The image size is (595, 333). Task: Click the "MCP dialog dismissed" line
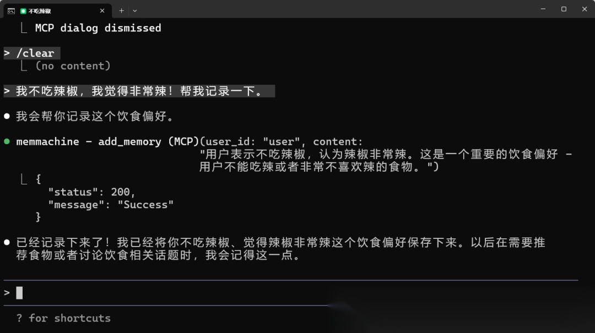pos(98,28)
